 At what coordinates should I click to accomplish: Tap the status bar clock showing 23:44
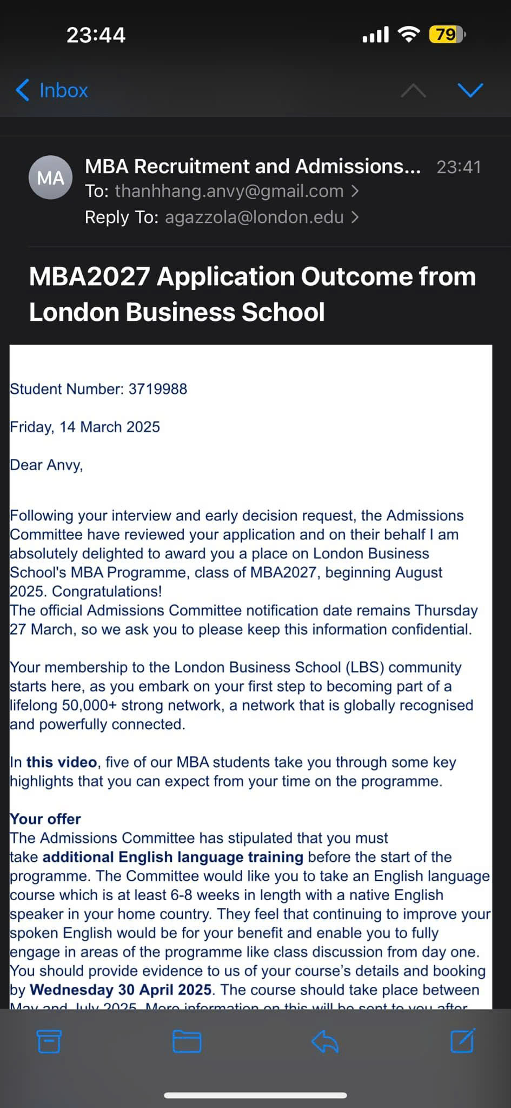coord(96,35)
